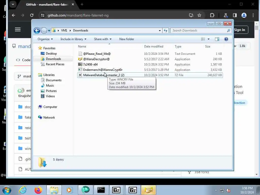Open Explorer Help icon
This screenshot has height=195, width=260.
[x=226, y=39]
